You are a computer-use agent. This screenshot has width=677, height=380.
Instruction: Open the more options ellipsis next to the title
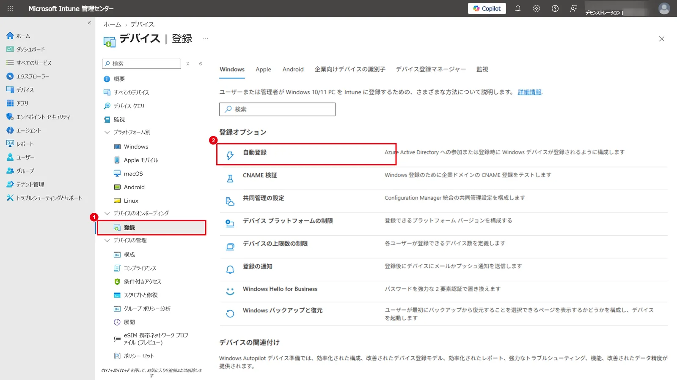(x=206, y=39)
